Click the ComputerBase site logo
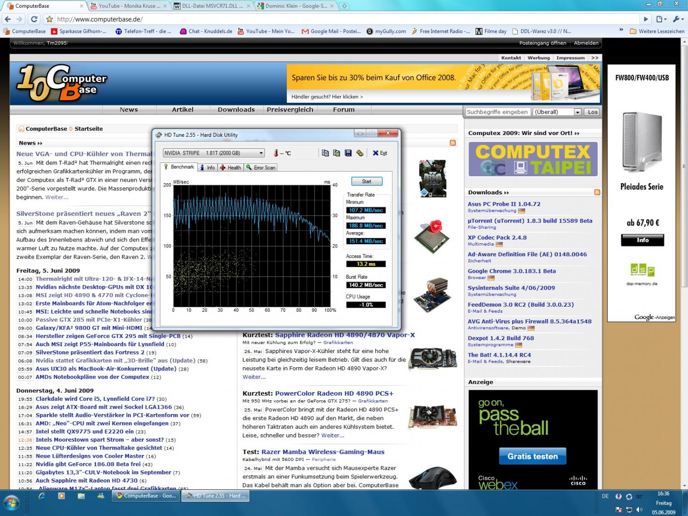Screen dimensions: 688x516 [62, 83]
